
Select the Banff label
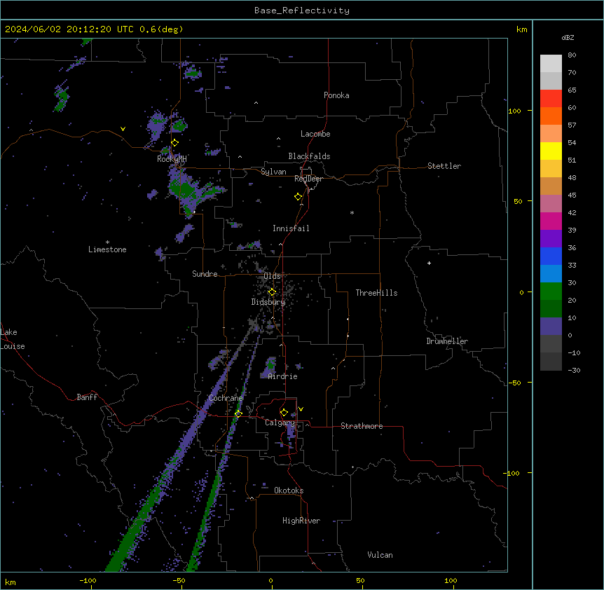[x=87, y=397]
